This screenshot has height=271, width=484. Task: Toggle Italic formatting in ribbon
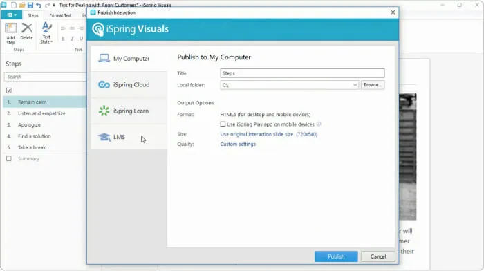coord(72,39)
